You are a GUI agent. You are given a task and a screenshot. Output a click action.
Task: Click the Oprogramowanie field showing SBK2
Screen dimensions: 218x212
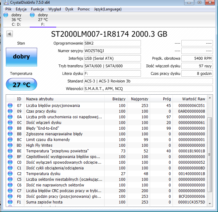(112, 43)
